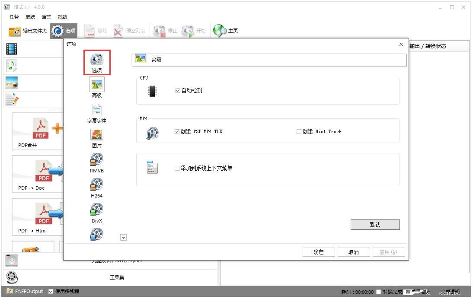Click the context menu illustration icon
The width and height of the screenshot is (473, 299).
tap(152, 167)
